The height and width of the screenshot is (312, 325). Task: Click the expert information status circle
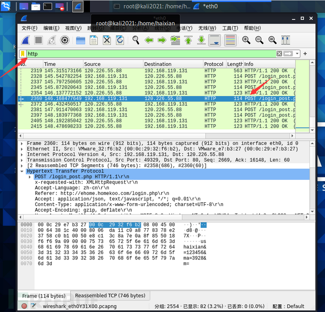coord(24,306)
